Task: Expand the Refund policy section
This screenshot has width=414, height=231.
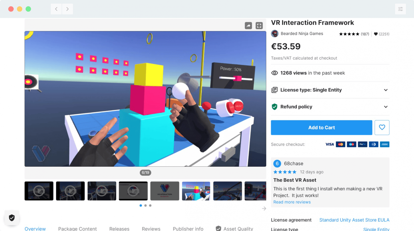Action: (x=330, y=107)
